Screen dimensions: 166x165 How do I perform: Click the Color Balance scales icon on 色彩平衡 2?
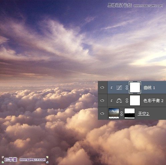119,100
